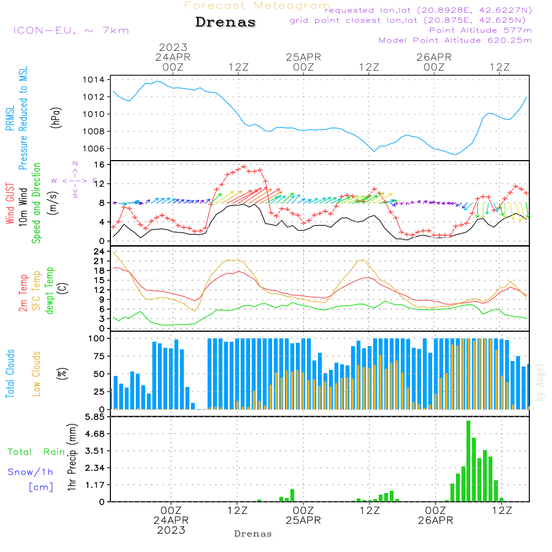Click the (m/s) unit label
This screenshot has width=552, height=552.
(x=54, y=203)
